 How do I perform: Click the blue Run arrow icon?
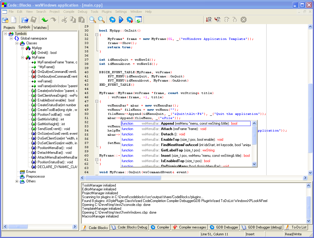(x=121, y=20)
